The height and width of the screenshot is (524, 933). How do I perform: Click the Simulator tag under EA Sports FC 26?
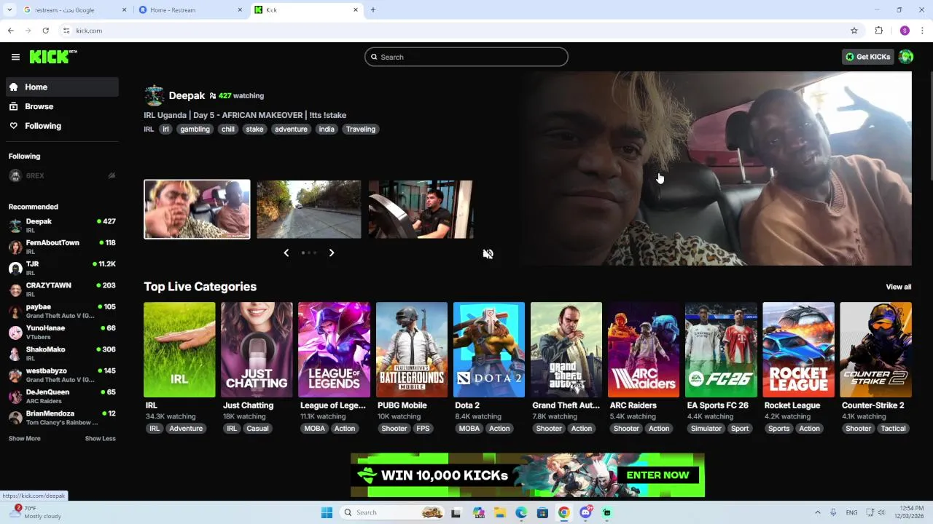(x=706, y=429)
